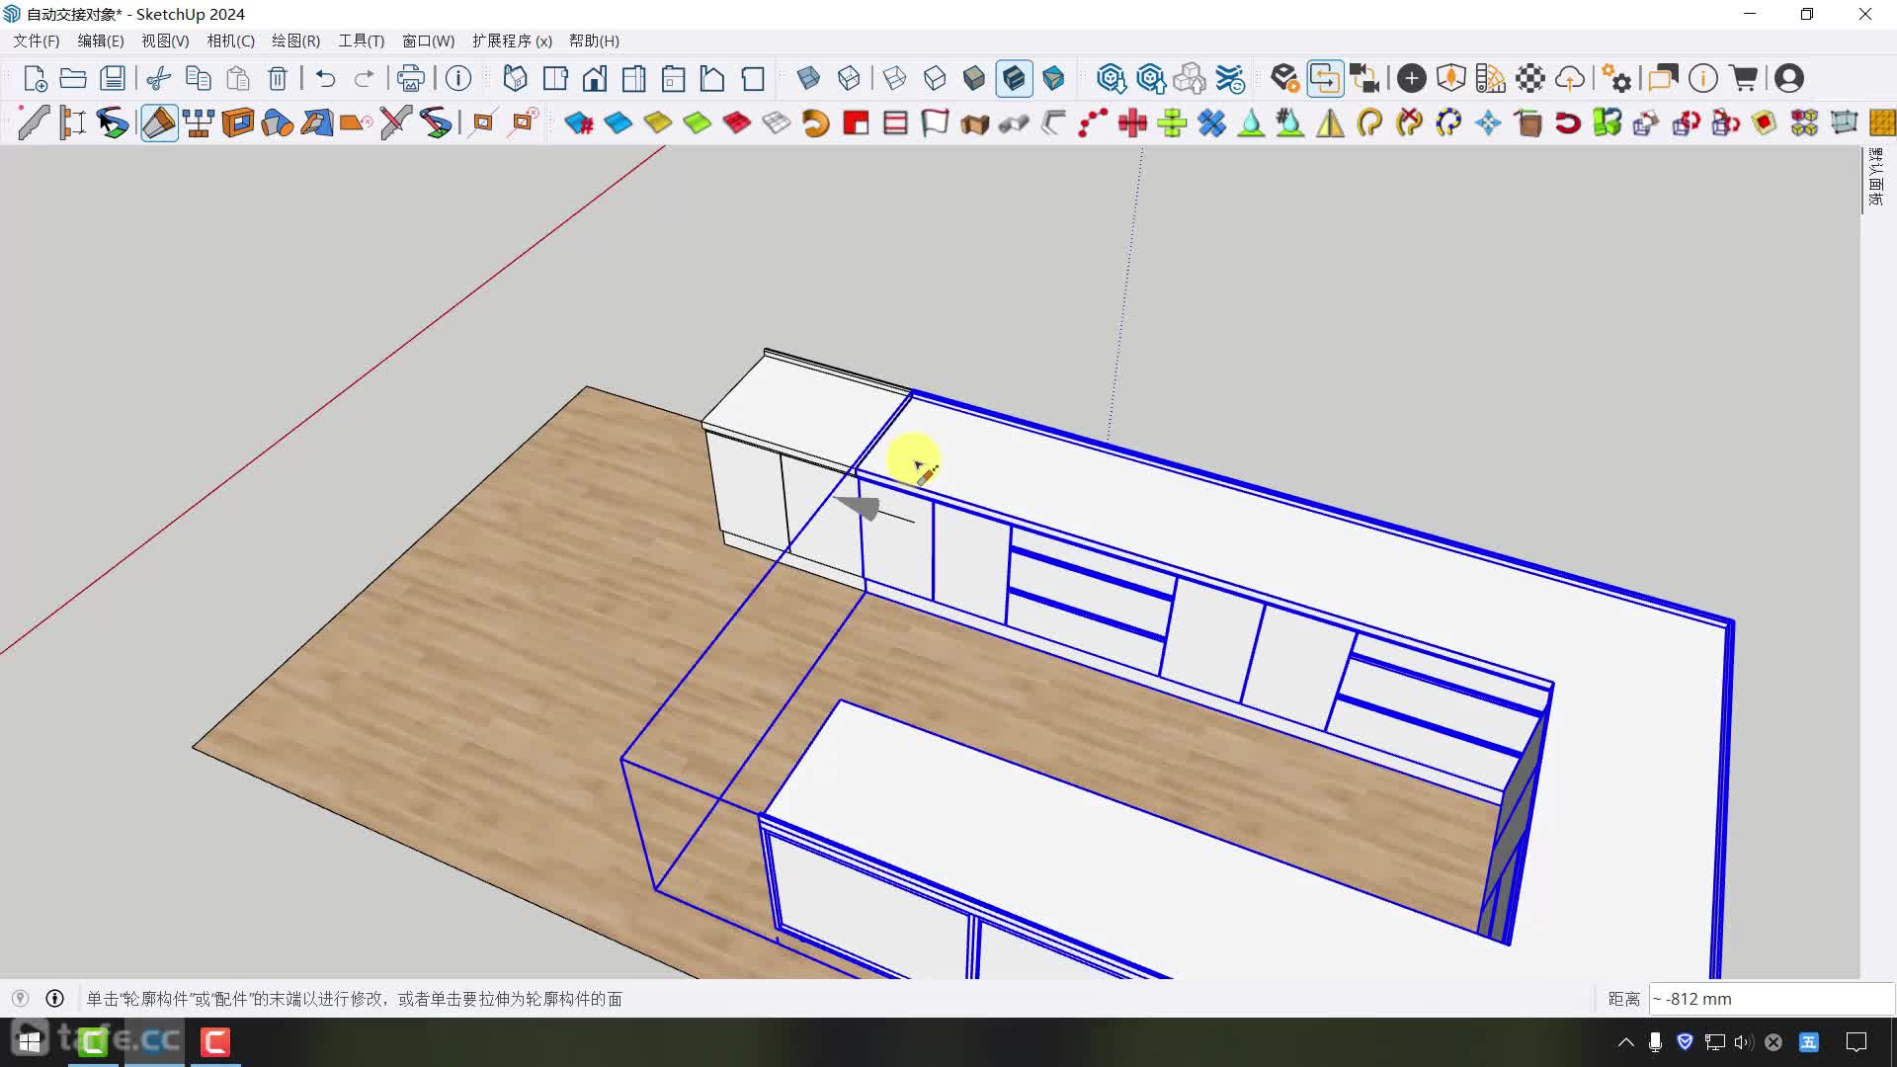Viewport: 1897px width, 1067px height.
Task: Click the orange grid texture icon
Action: (1882, 123)
